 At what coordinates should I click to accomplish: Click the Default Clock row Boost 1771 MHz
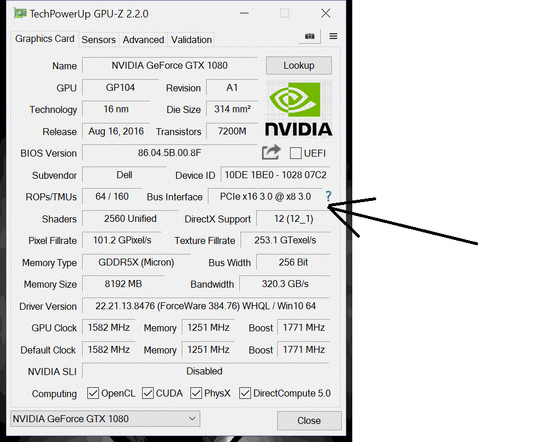point(304,349)
